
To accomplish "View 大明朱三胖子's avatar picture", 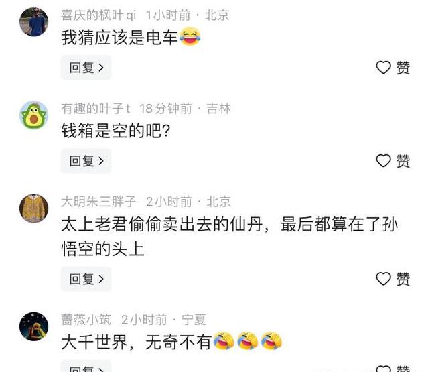I will click(34, 208).
